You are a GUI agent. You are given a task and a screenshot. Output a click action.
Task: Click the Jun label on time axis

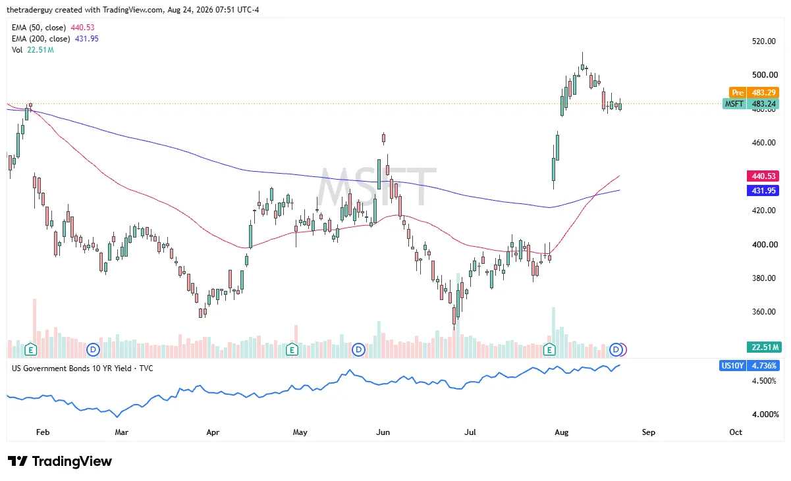tap(383, 432)
